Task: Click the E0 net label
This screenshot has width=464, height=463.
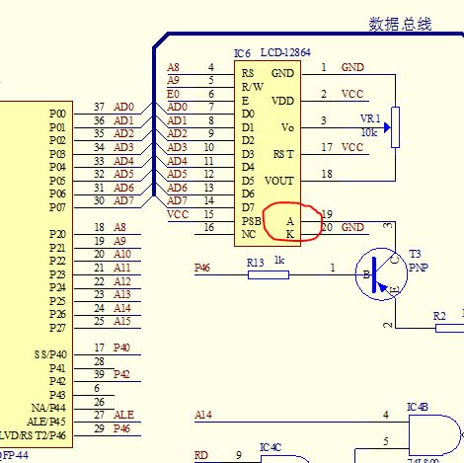Action: (173, 94)
